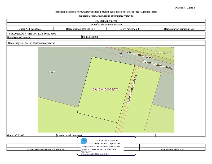Click 'Условные обозначения:' legend cell

[70, 135]
